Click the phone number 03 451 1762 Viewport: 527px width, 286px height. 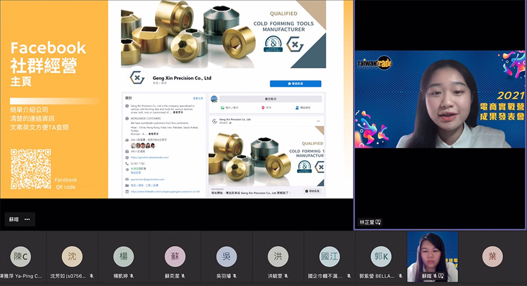138,164
